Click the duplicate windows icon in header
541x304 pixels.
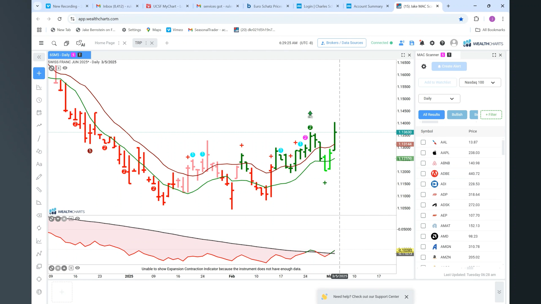[66, 43]
